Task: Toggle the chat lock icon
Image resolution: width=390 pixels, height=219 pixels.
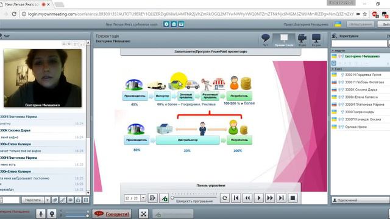Action: 78,200
